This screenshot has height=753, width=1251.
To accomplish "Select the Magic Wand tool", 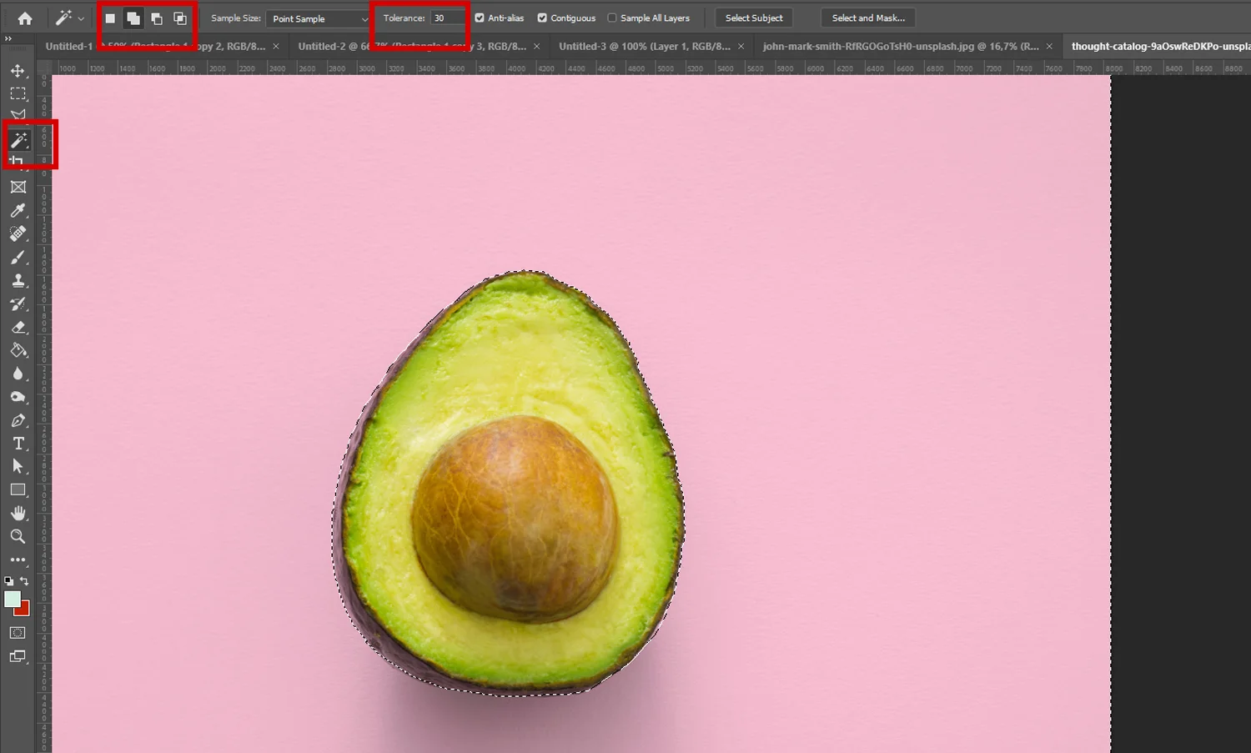I will pyautogui.click(x=18, y=140).
